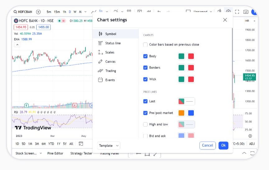
Task: Click the Cancel button
Action: click(207, 145)
